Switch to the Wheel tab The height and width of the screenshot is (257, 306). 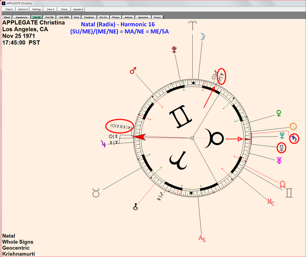coord(7,17)
